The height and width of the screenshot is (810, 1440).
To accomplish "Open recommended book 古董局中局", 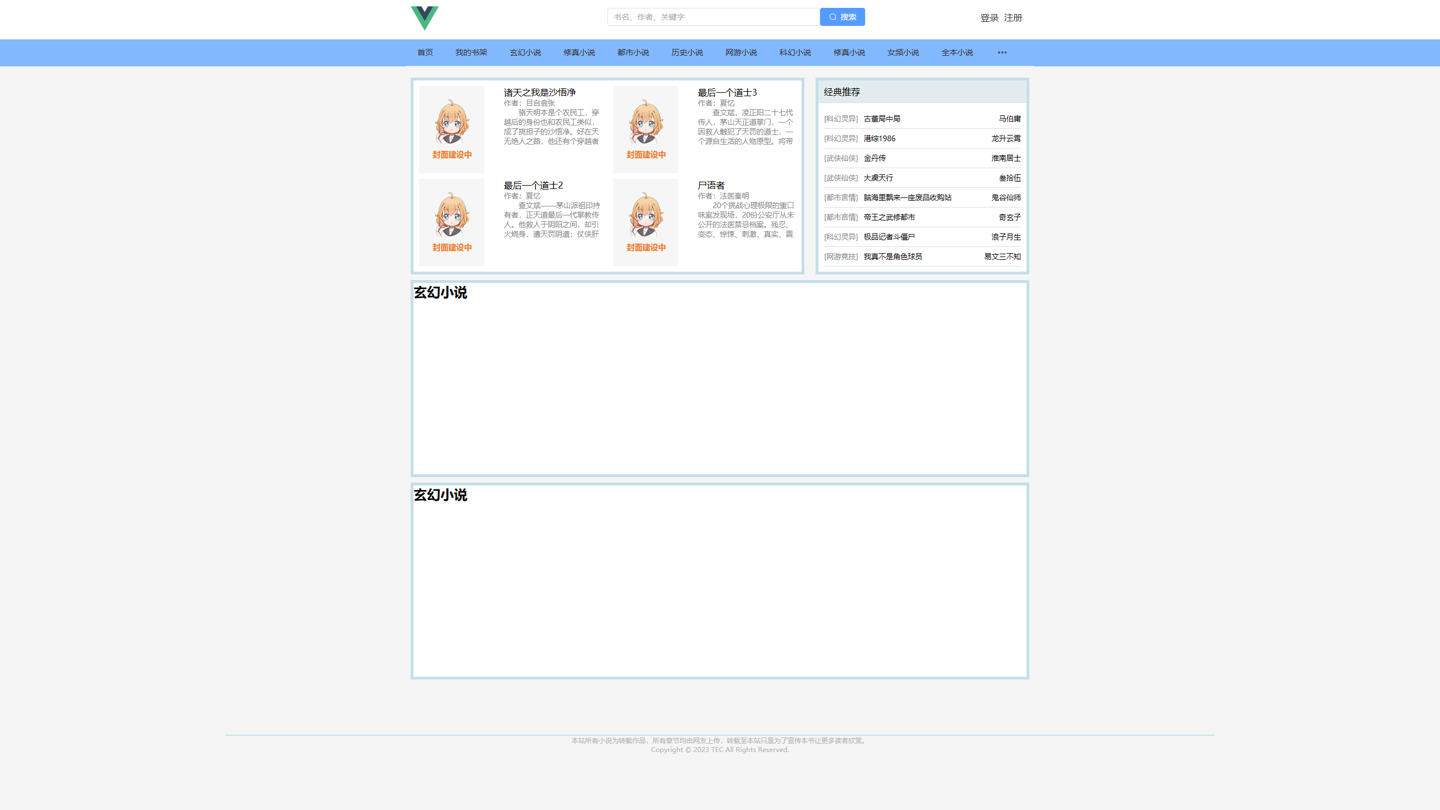I will 881,119.
